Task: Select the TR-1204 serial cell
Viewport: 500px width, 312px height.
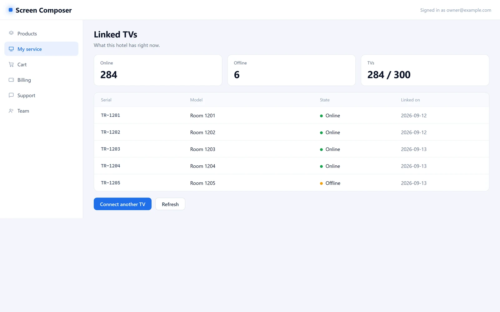Action: click(111, 166)
